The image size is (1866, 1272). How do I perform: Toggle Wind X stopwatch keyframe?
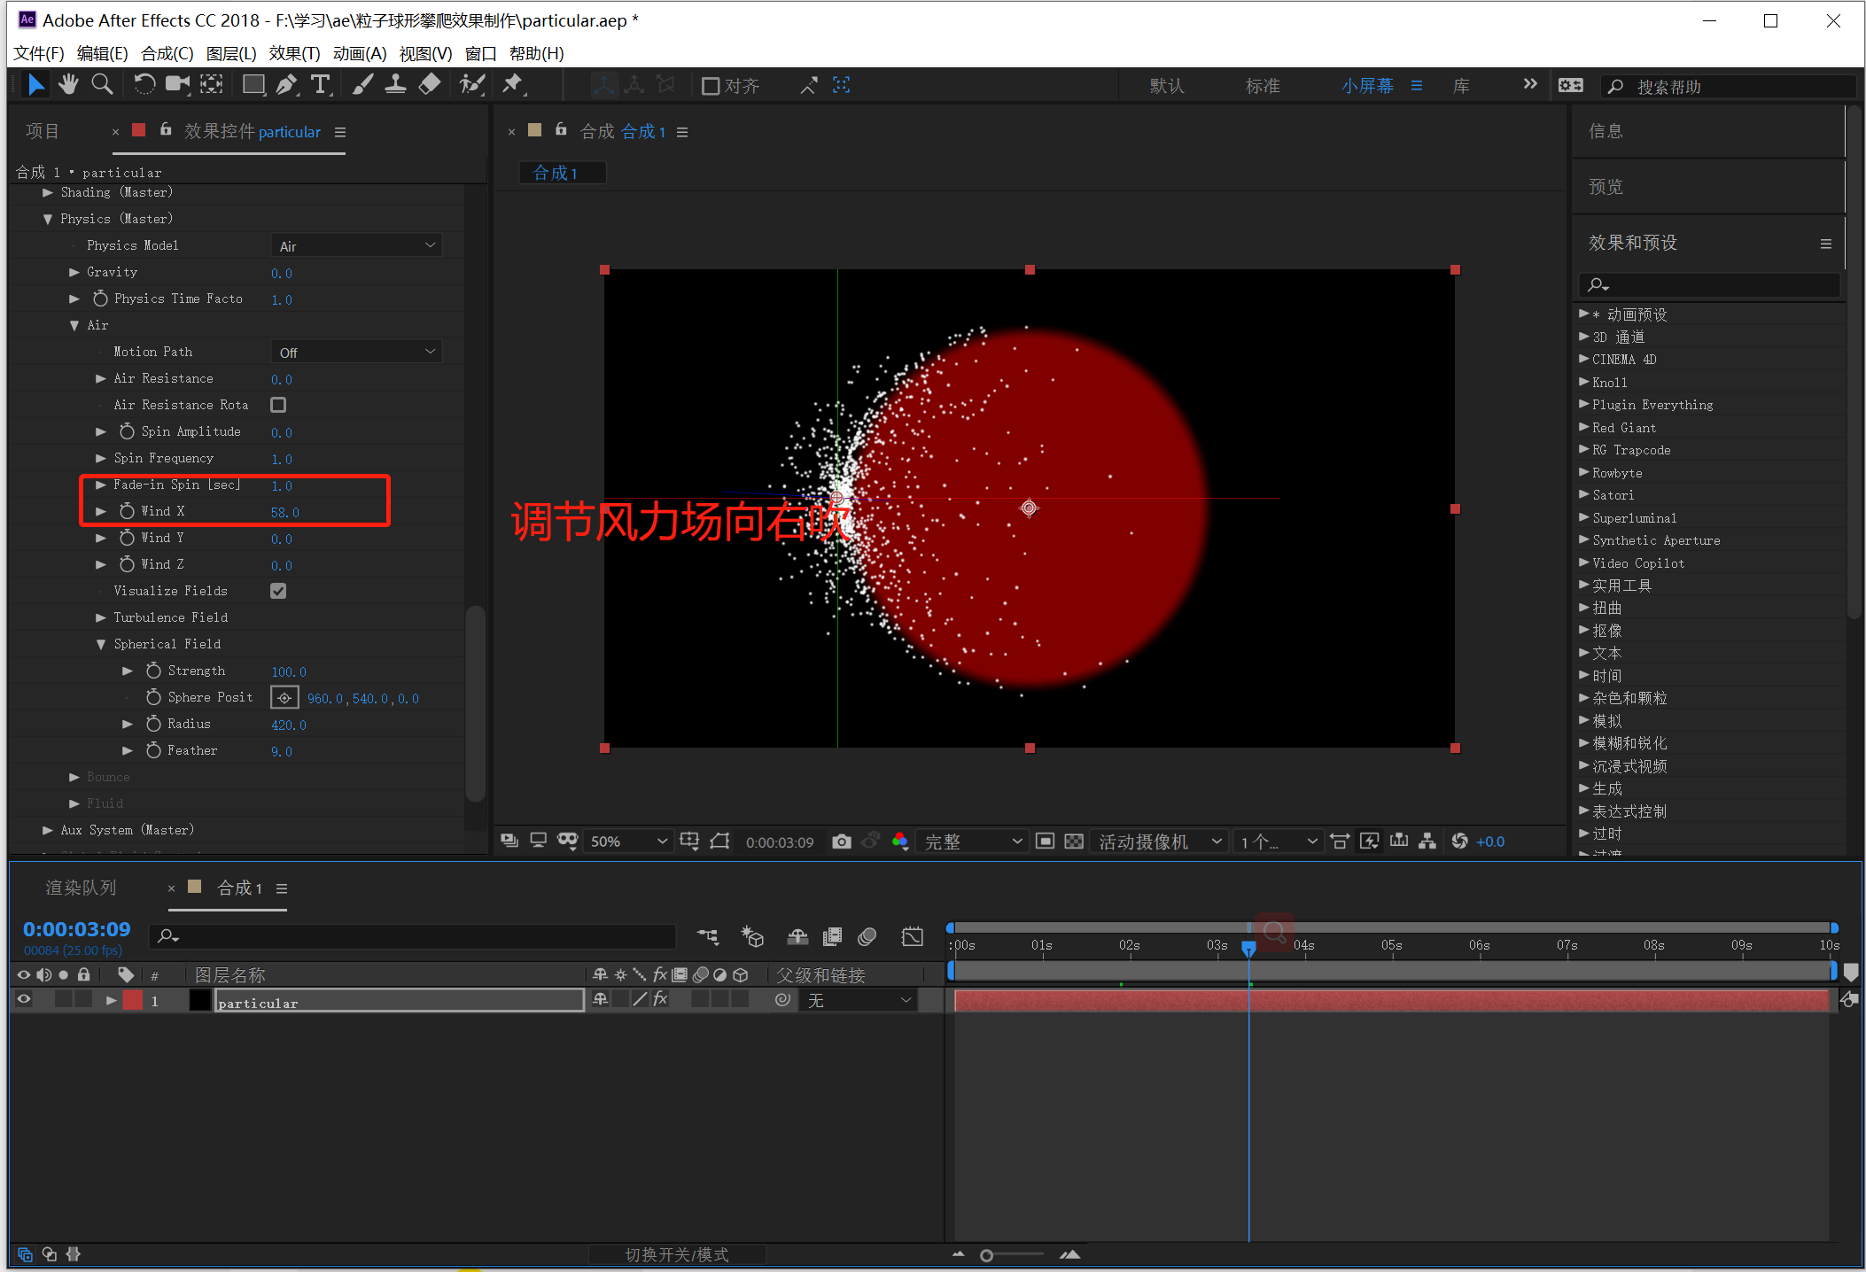[x=127, y=511]
